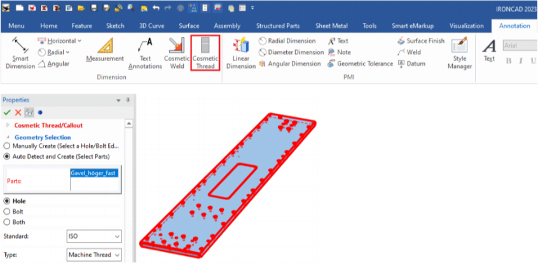Insert a PMI Note

340,53
